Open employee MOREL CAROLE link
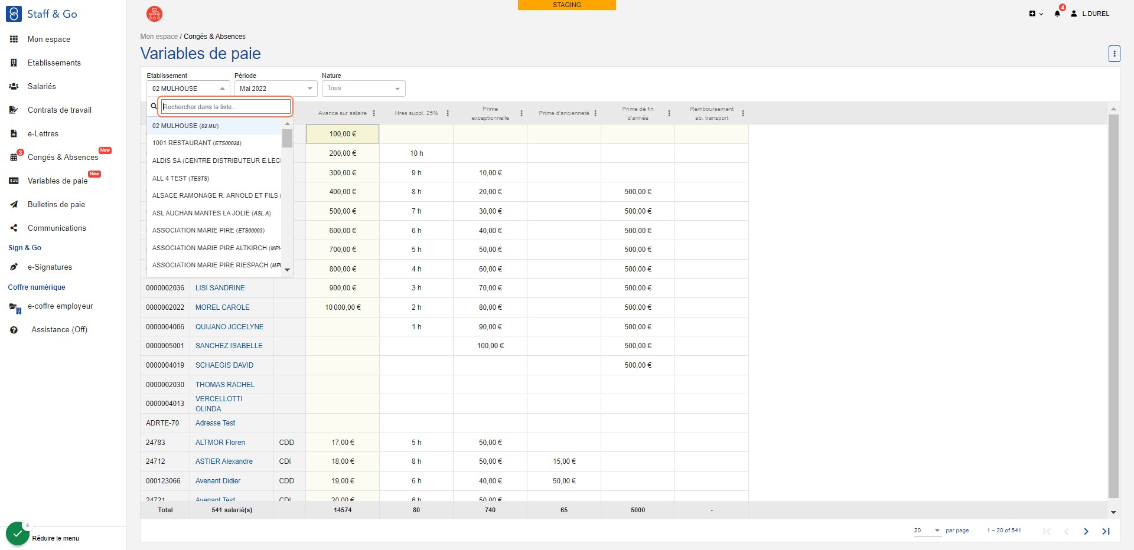Viewport: 1134px width, 550px height. pos(223,307)
